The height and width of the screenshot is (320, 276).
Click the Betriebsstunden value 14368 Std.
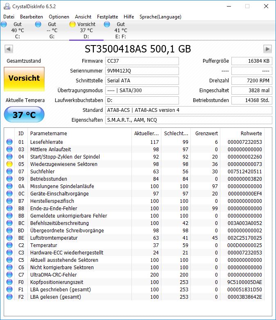click(252, 100)
